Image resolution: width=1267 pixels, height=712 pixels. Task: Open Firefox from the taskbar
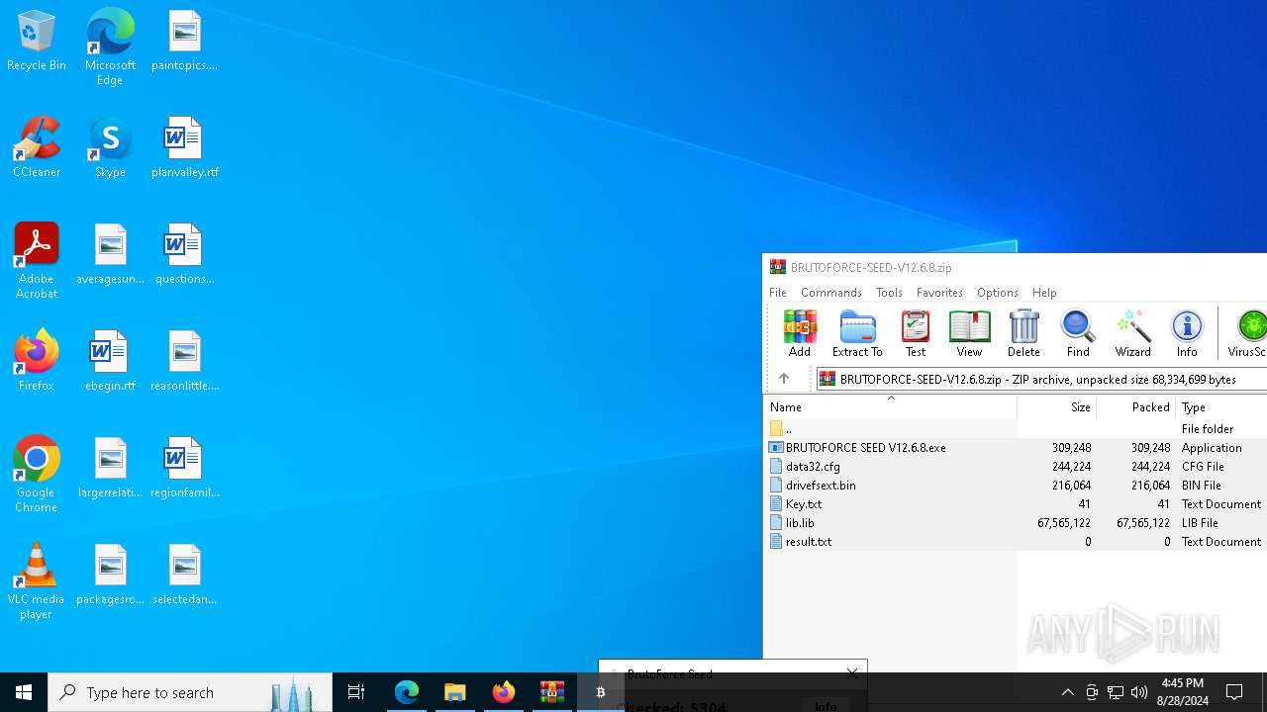coord(504,692)
